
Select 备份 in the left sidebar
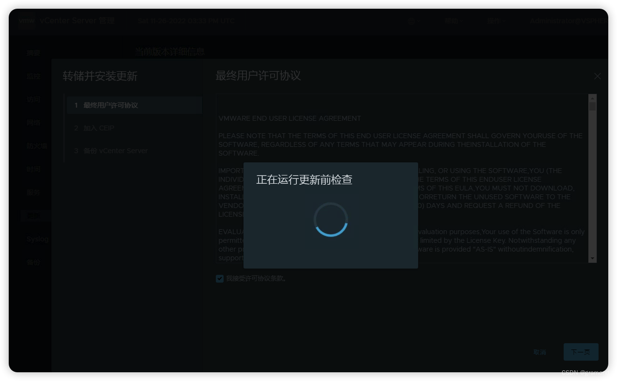(33, 262)
